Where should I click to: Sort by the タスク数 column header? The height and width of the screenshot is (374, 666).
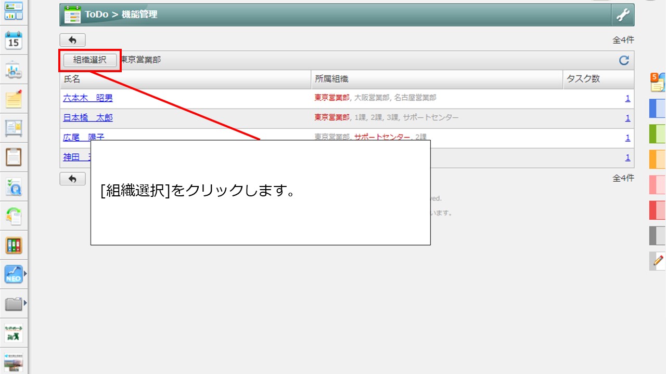598,79
